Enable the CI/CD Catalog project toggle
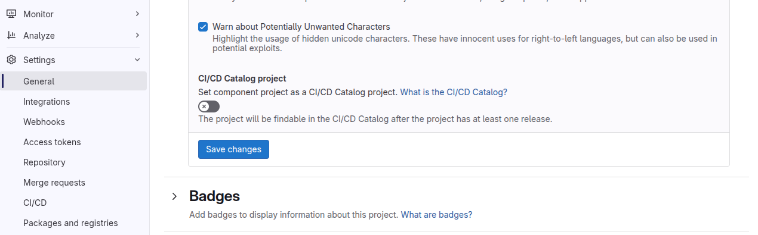Screen dimensions: 758x235 pos(209,106)
